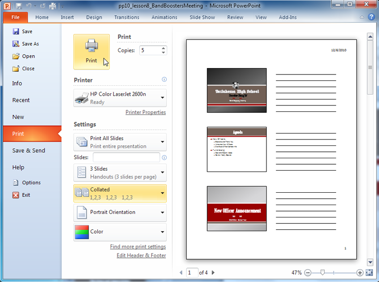Click the large Print button
This screenshot has height=282, width=379.
tap(91, 52)
